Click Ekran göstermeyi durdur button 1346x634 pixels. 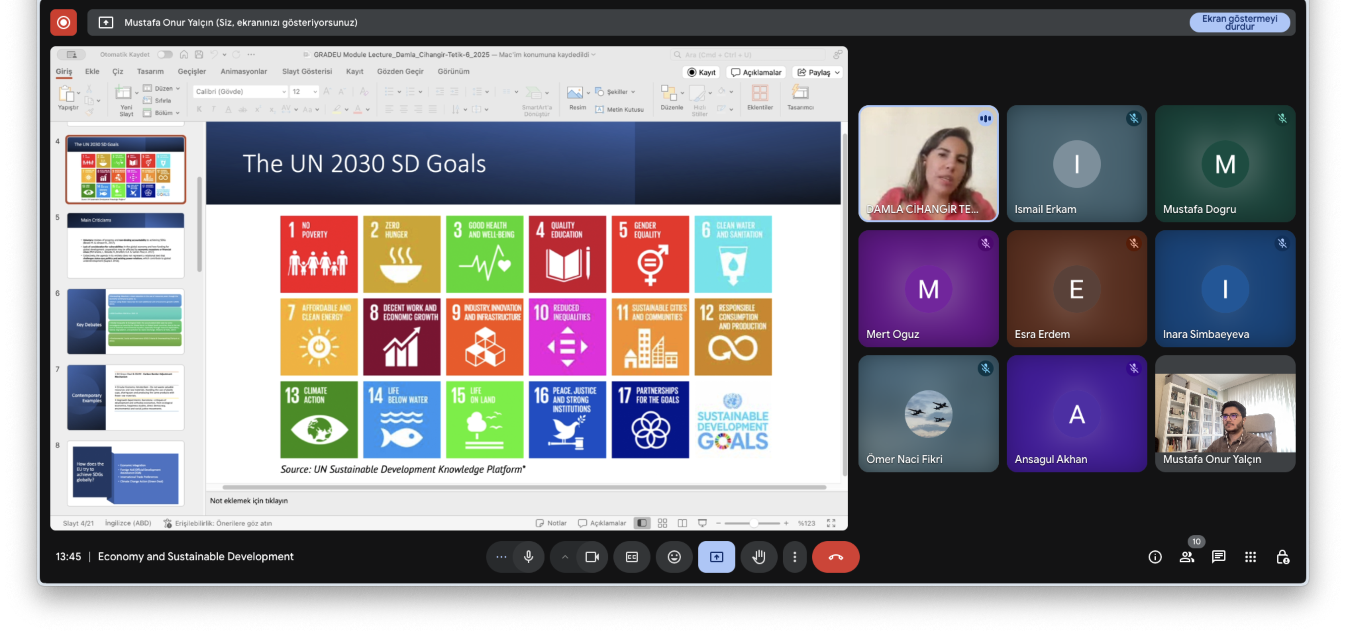tap(1239, 22)
